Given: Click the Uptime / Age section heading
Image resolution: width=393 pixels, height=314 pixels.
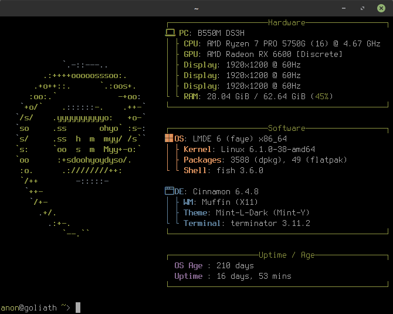Looking at the screenshot, I should [x=286, y=255].
